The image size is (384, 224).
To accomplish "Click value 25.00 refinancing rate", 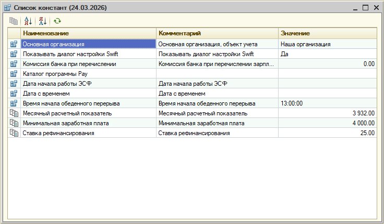I will 328,133.
